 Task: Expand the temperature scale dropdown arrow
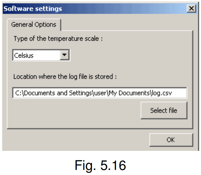[65, 55]
